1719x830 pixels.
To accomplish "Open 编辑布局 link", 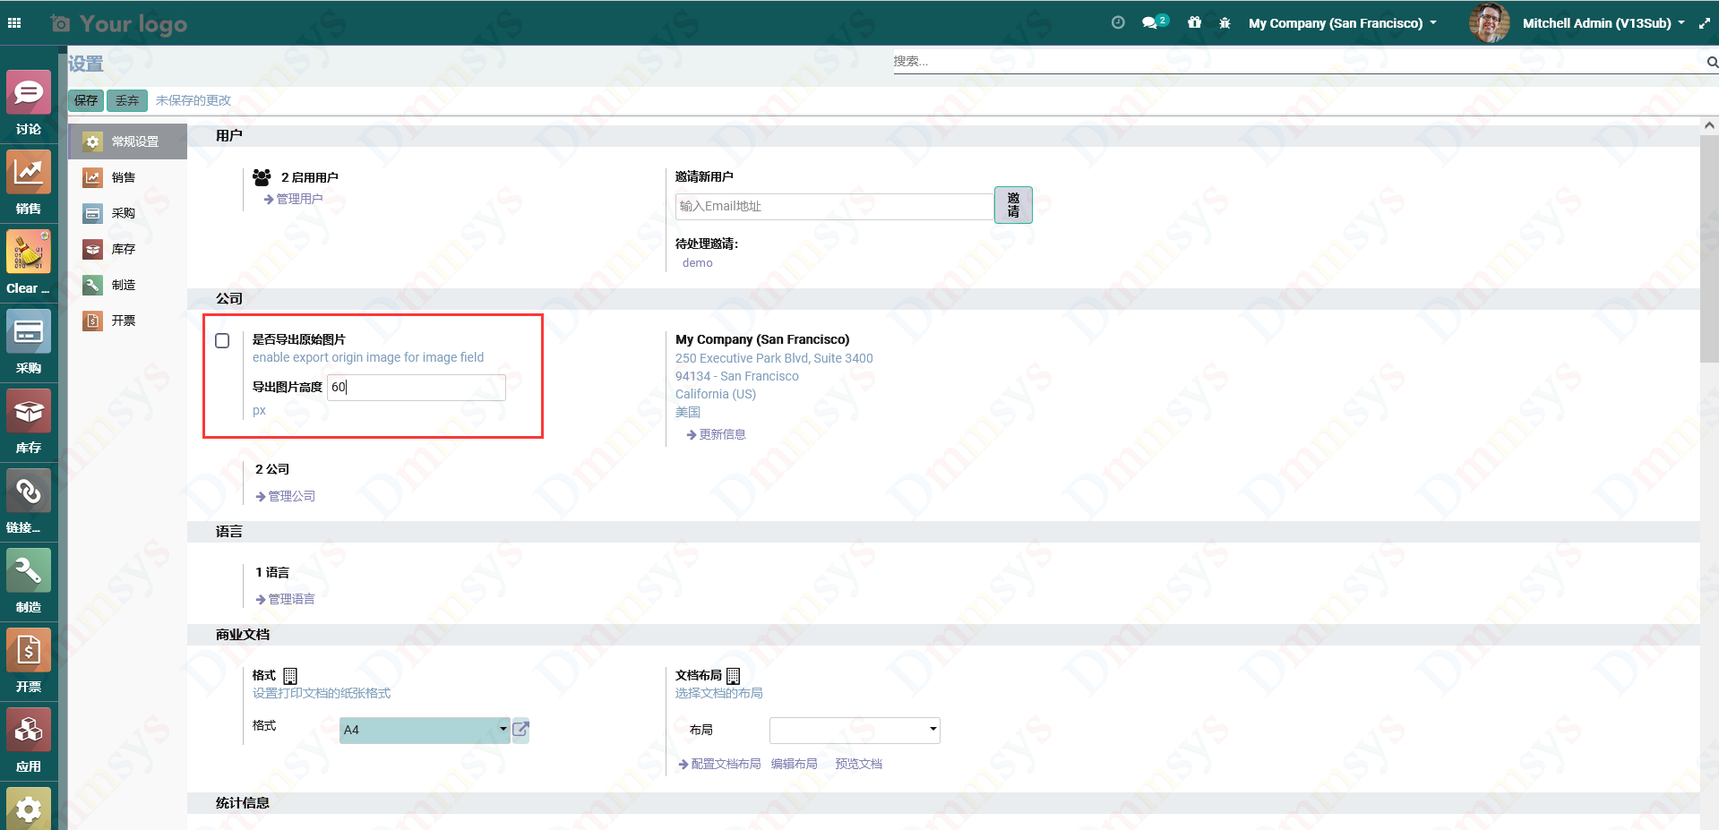I will tap(795, 764).
